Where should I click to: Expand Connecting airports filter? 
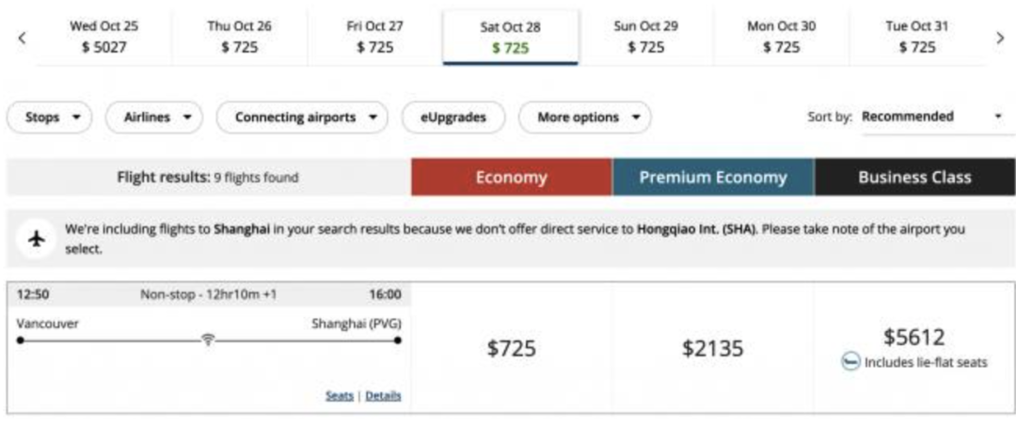(x=302, y=118)
